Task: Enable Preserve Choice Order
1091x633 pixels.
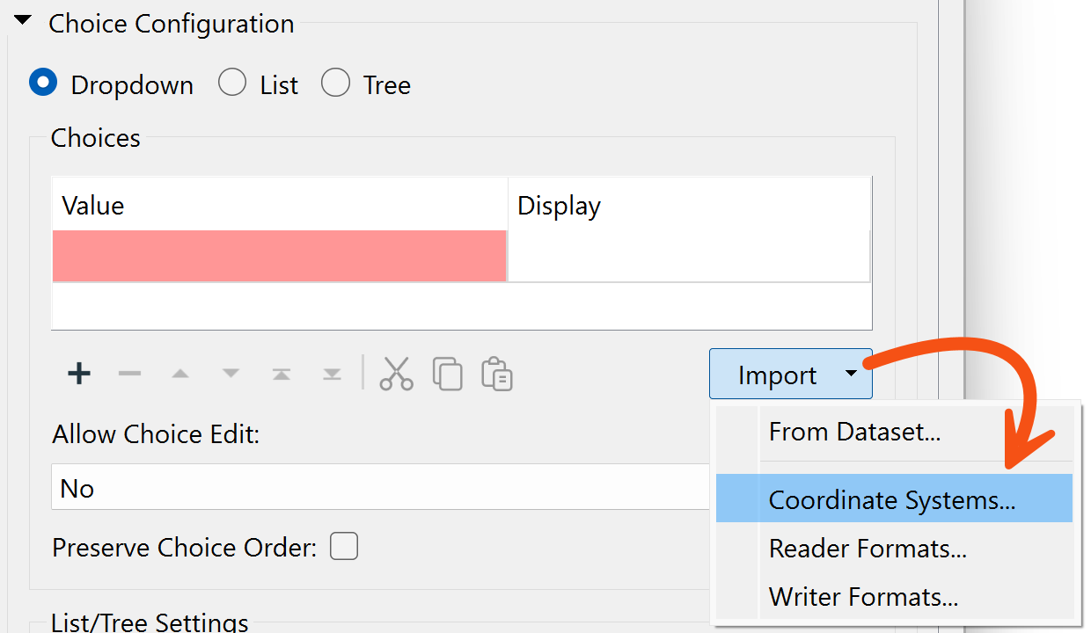Action: (x=343, y=546)
